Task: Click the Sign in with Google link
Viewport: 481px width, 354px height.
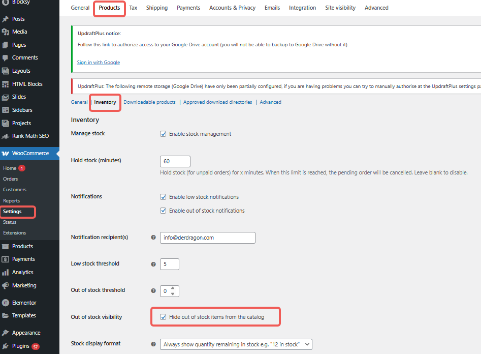Action: (98, 62)
